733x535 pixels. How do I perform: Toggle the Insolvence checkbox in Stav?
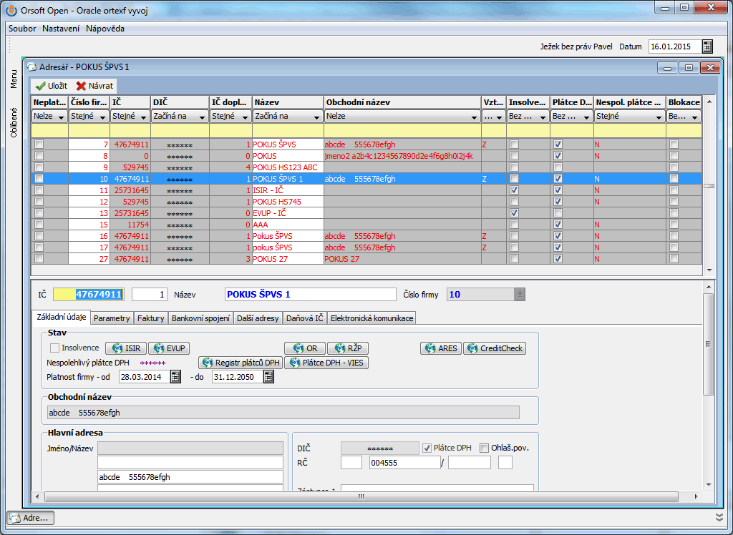pyautogui.click(x=55, y=348)
